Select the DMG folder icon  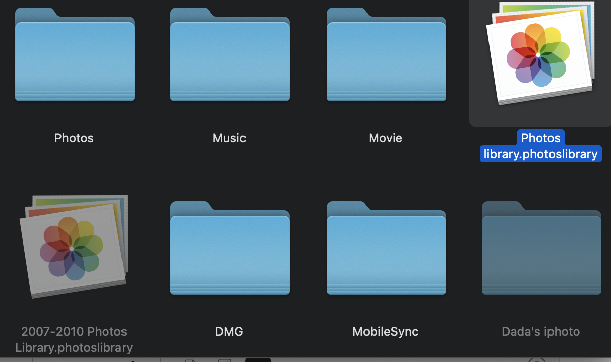(x=230, y=248)
